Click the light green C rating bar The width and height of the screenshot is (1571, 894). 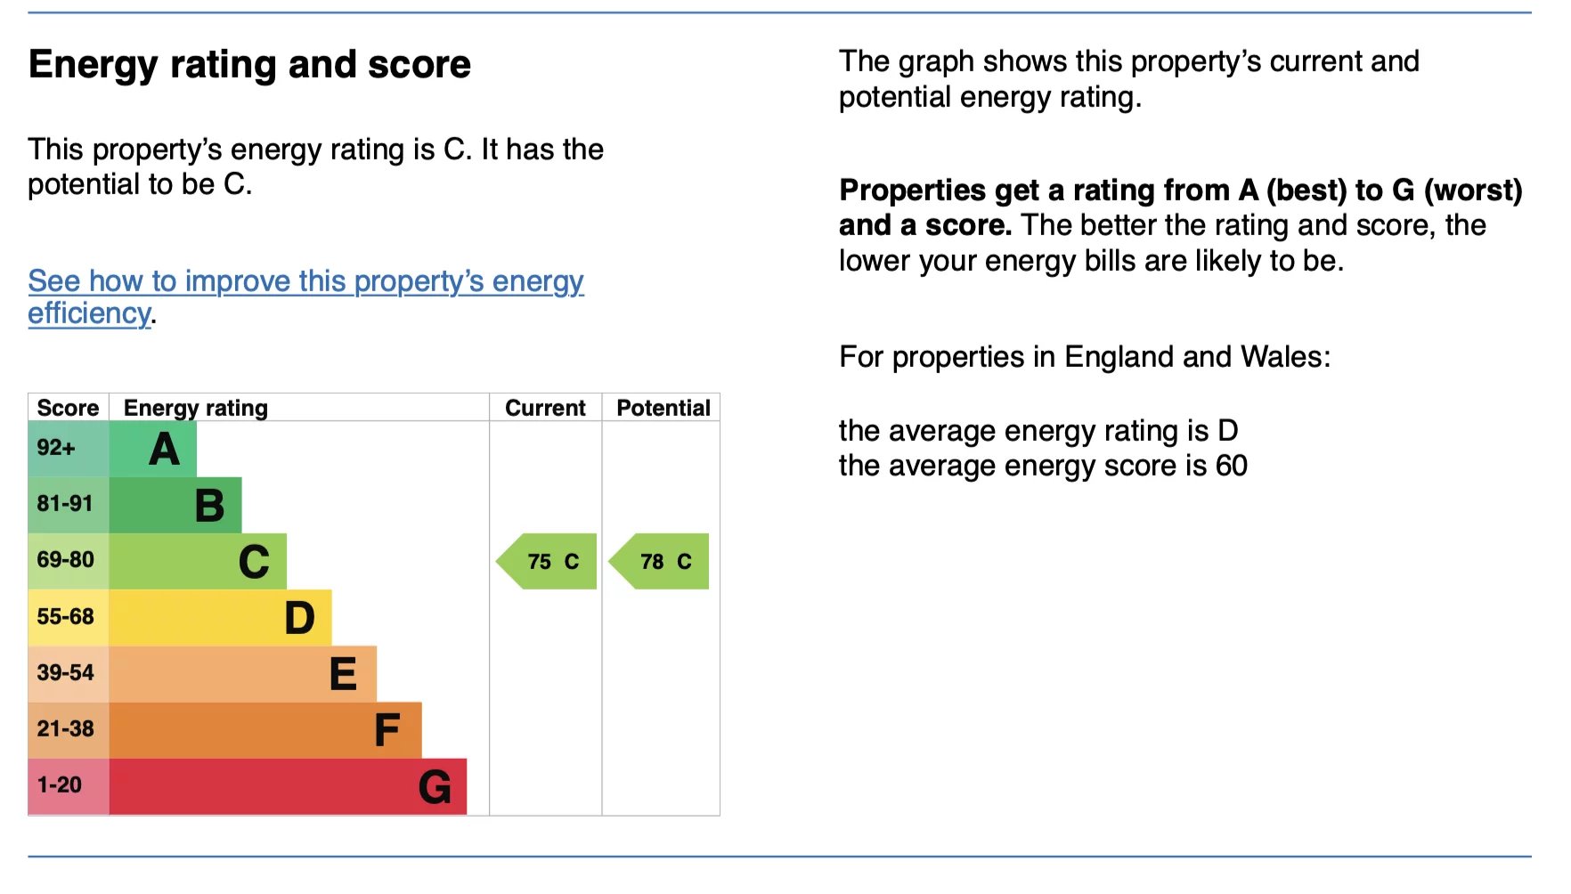198,561
